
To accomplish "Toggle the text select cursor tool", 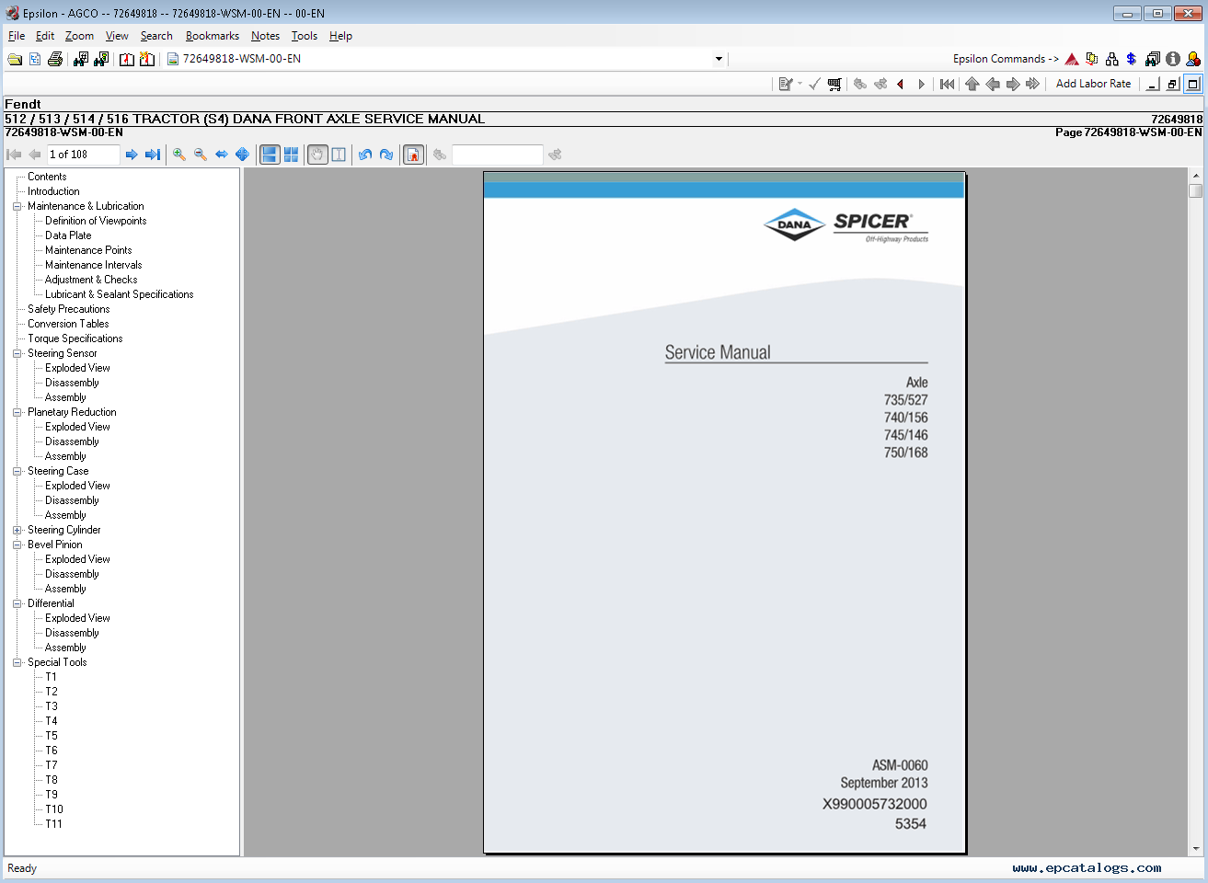I will click(x=339, y=155).
